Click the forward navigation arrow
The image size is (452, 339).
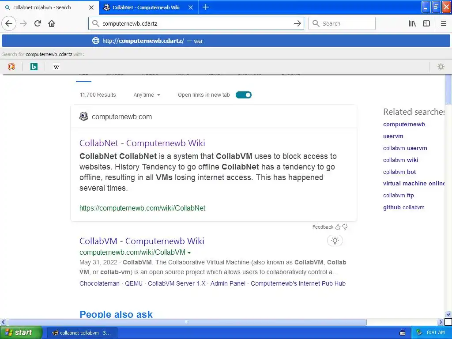pyautogui.click(x=23, y=23)
